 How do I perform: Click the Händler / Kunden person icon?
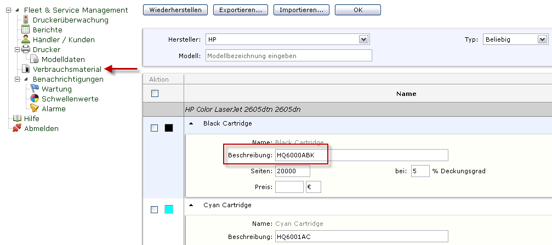click(25, 39)
